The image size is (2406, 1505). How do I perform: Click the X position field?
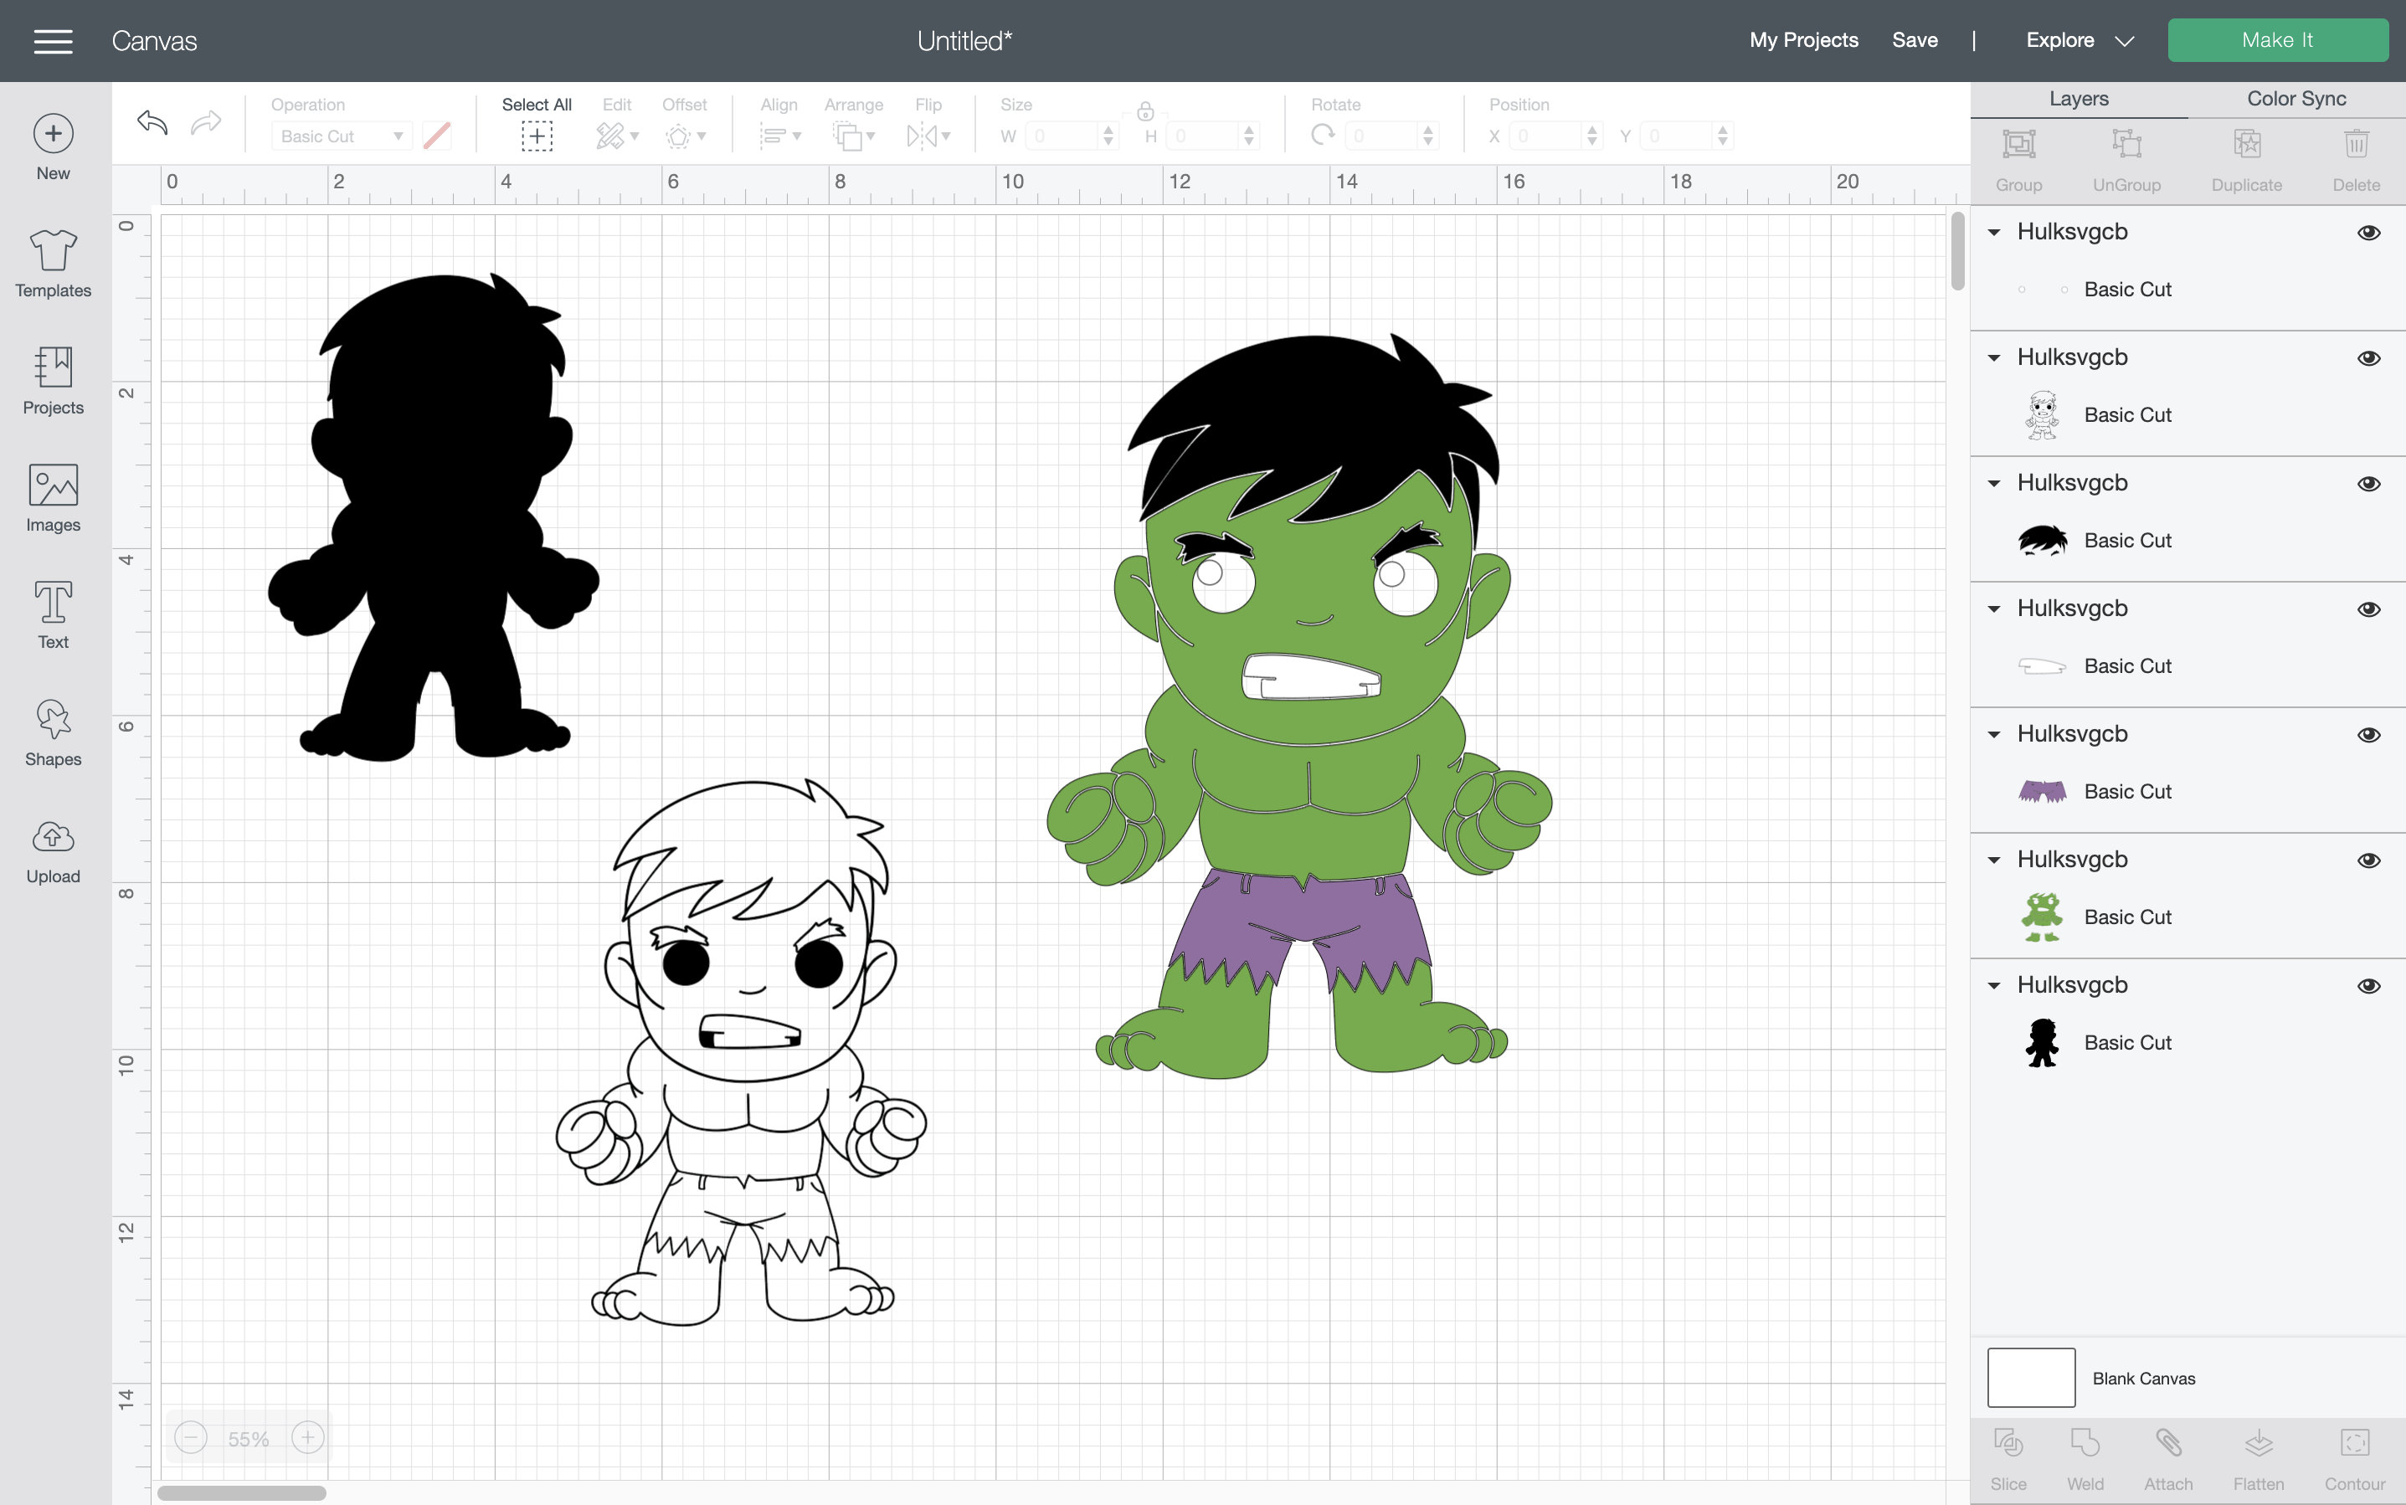pos(1555,136)
